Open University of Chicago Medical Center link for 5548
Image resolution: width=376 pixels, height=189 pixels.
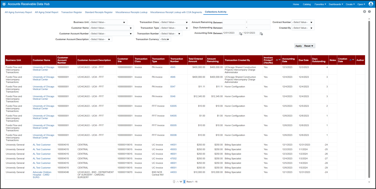click(43, 98)
